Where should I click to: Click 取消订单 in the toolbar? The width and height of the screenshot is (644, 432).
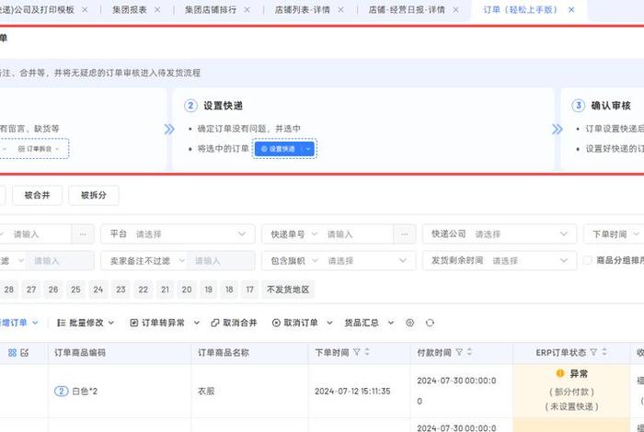[295, 323]
